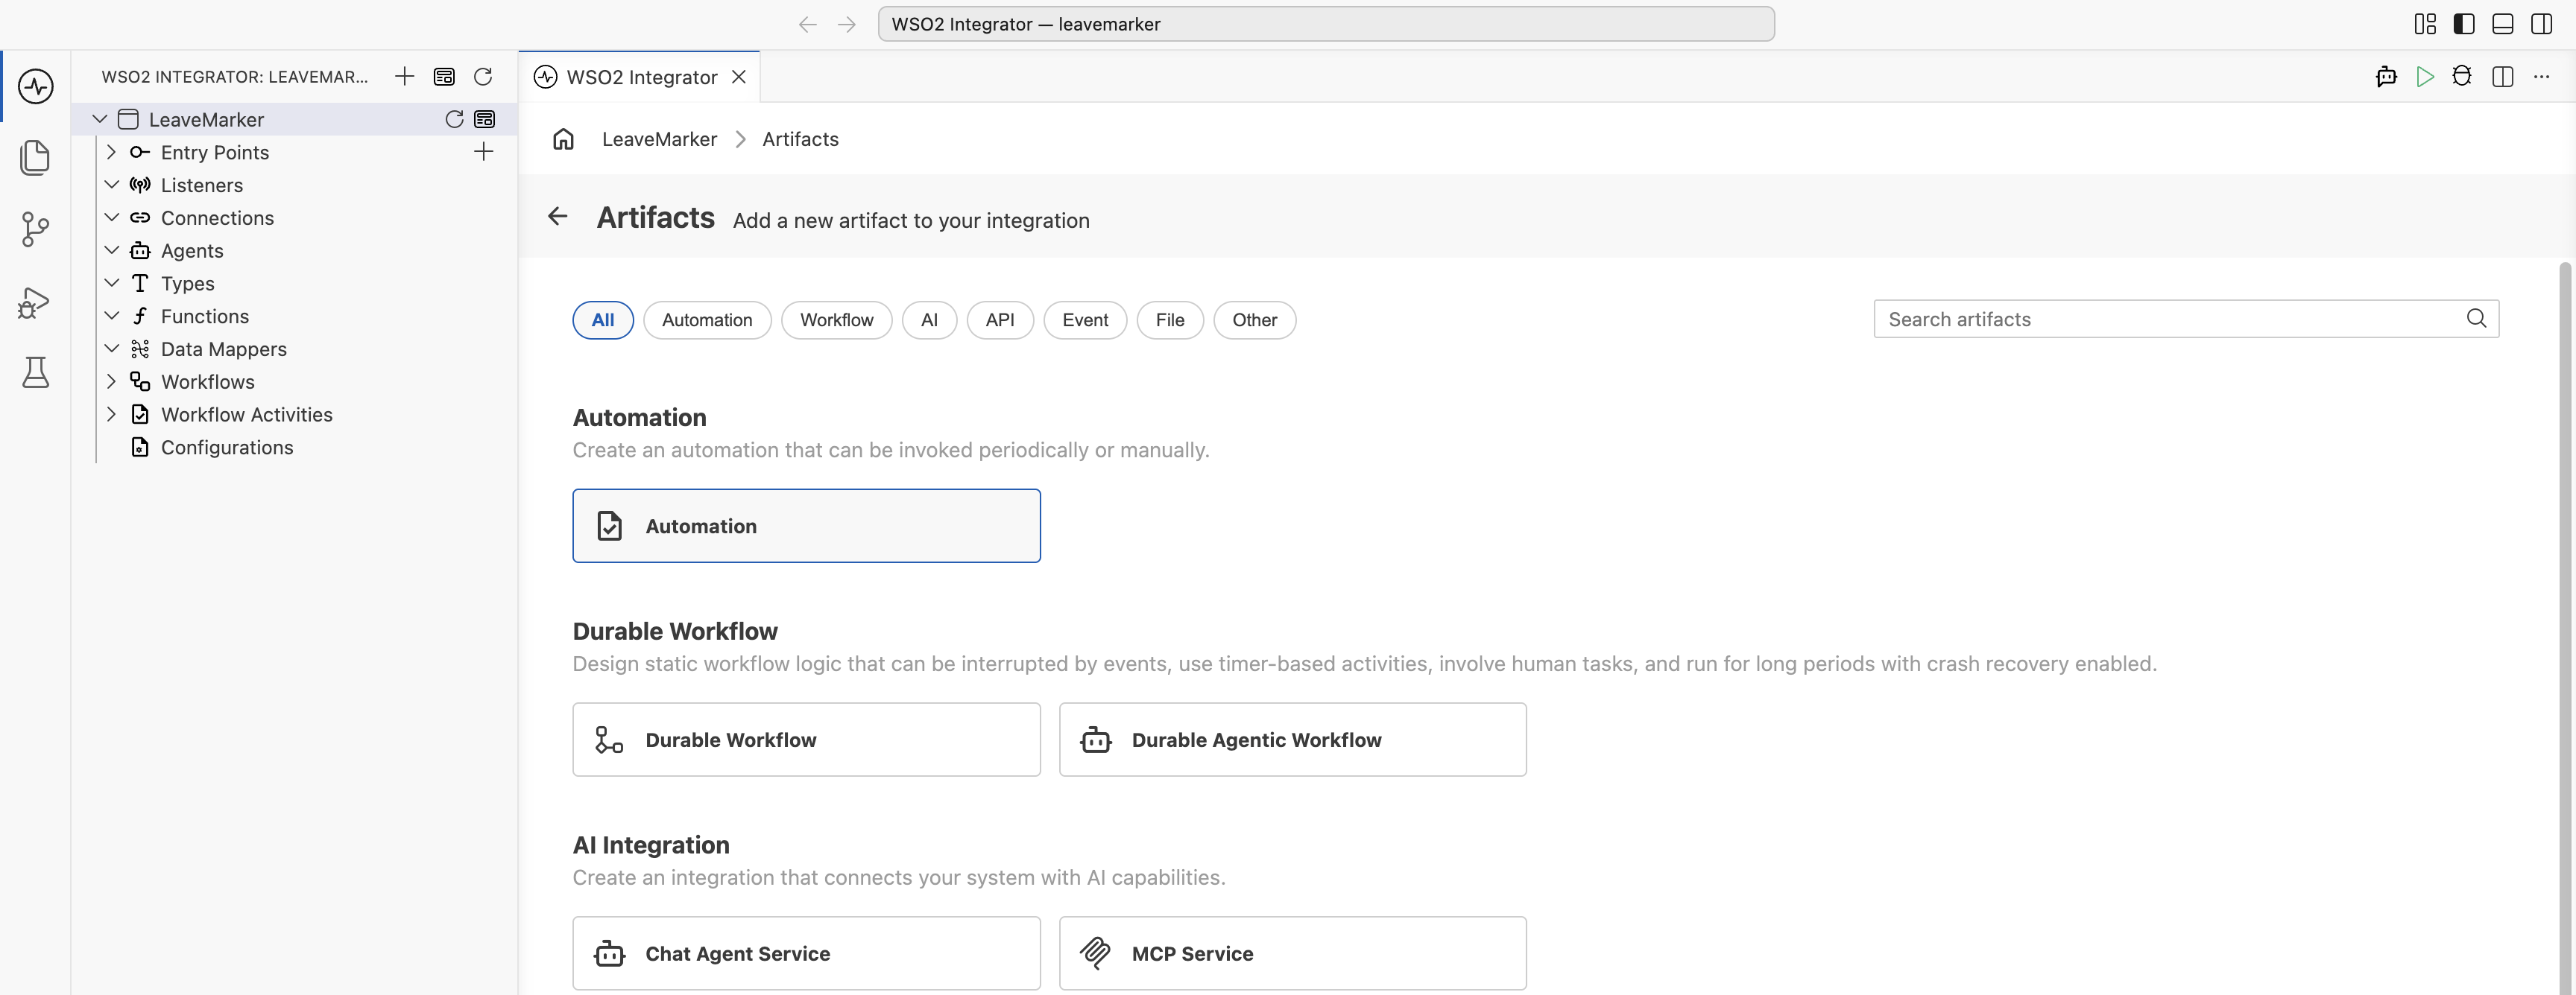This screenshot has width=2576, height=995.
Task: Click the Artifacts page scrollbar
Action: [x=2564, y=627]
